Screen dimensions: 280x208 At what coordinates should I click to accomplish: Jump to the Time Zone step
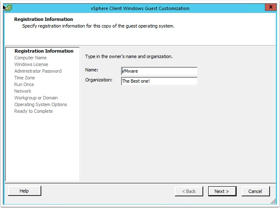click(x=25, y=78)
